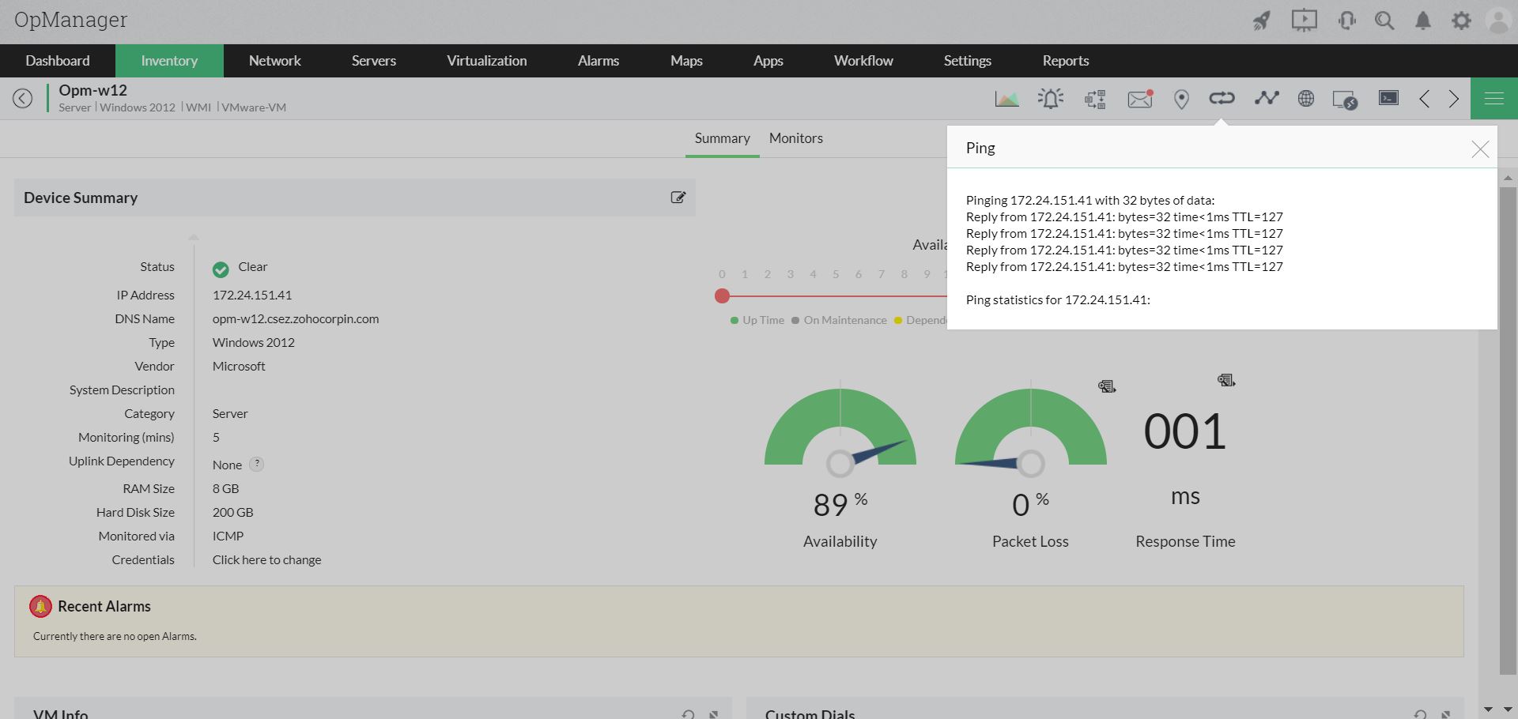
Task: Open the global search magnifier
Action: (x=1384, y=21)
